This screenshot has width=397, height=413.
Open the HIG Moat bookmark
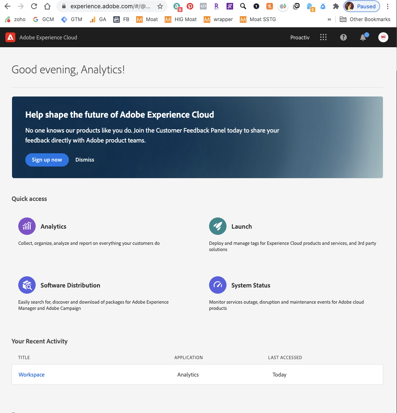coord(180,19)
